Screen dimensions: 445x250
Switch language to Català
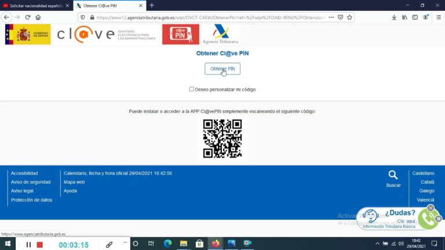[x=428, y=182]
